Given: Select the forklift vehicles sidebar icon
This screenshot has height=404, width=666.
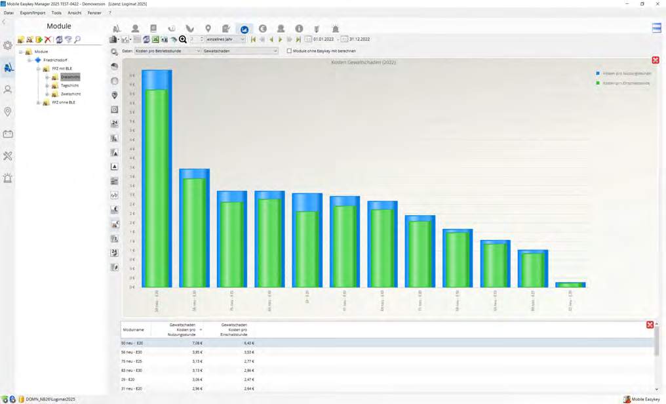Looking at the screenshot, I should click(8, 68).
